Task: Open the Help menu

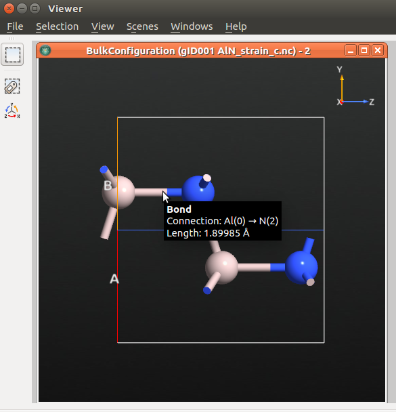Action: tap(236, 26)
